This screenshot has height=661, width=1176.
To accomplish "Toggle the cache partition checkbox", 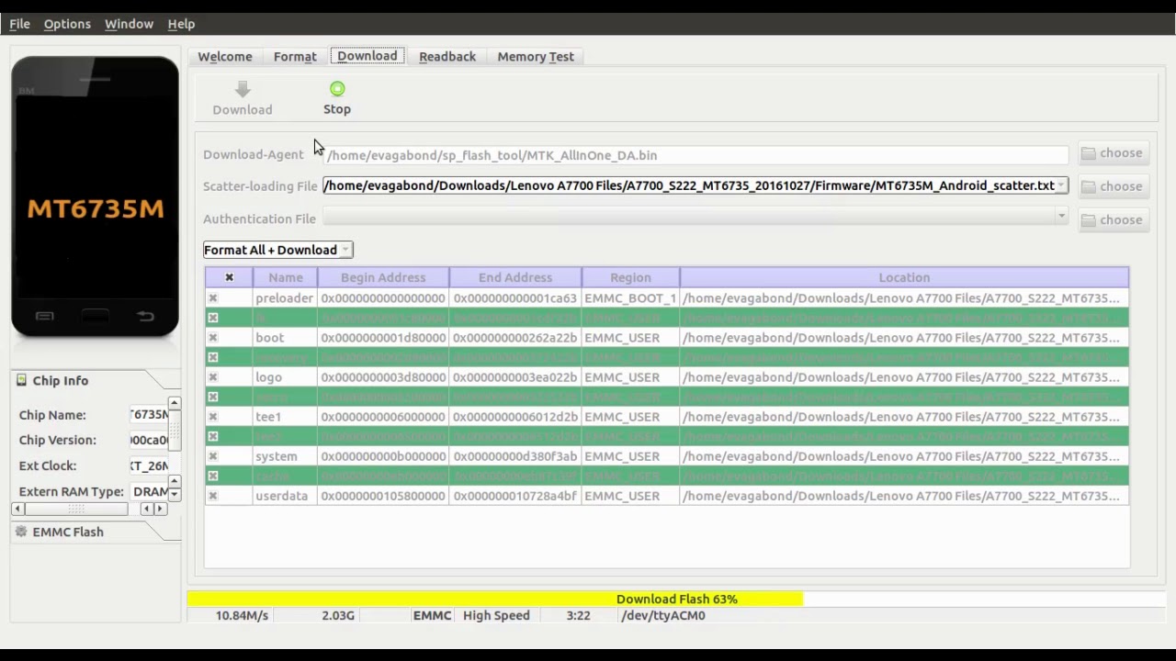I will coord(213,476).
